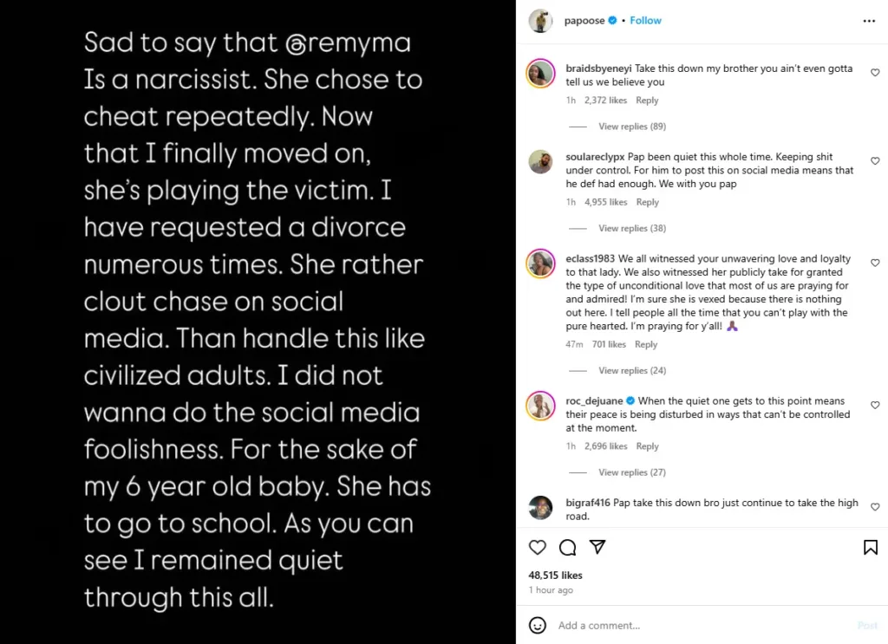Expand View replies (89) under braidsbyeneyi
Image resolution: width=888 pixels, height=644 pixels.
[x=632, y=126]
